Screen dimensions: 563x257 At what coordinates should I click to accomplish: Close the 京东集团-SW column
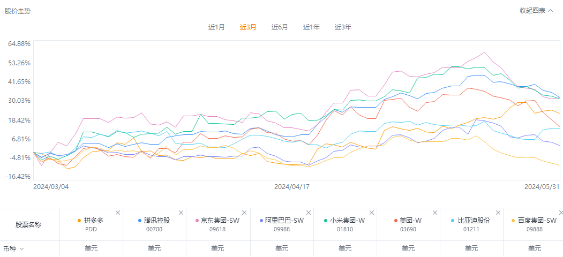click(x=244, y=213)
